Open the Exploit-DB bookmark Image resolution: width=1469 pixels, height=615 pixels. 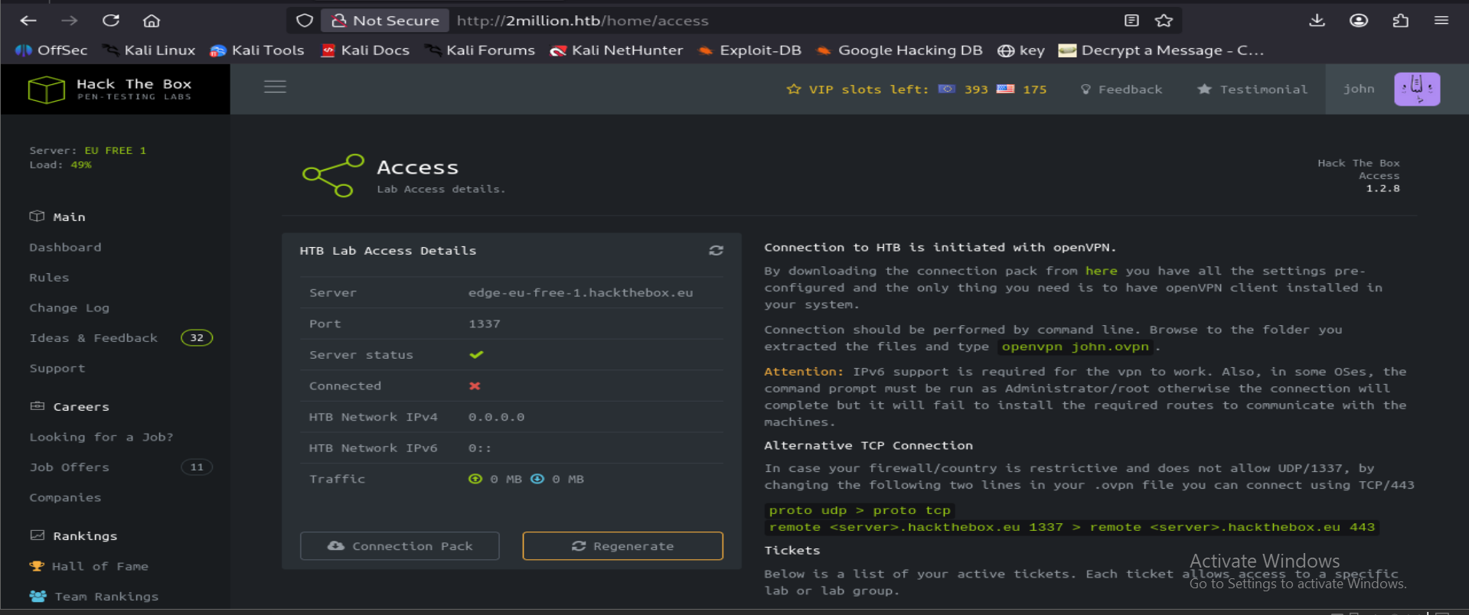point(750,50)
